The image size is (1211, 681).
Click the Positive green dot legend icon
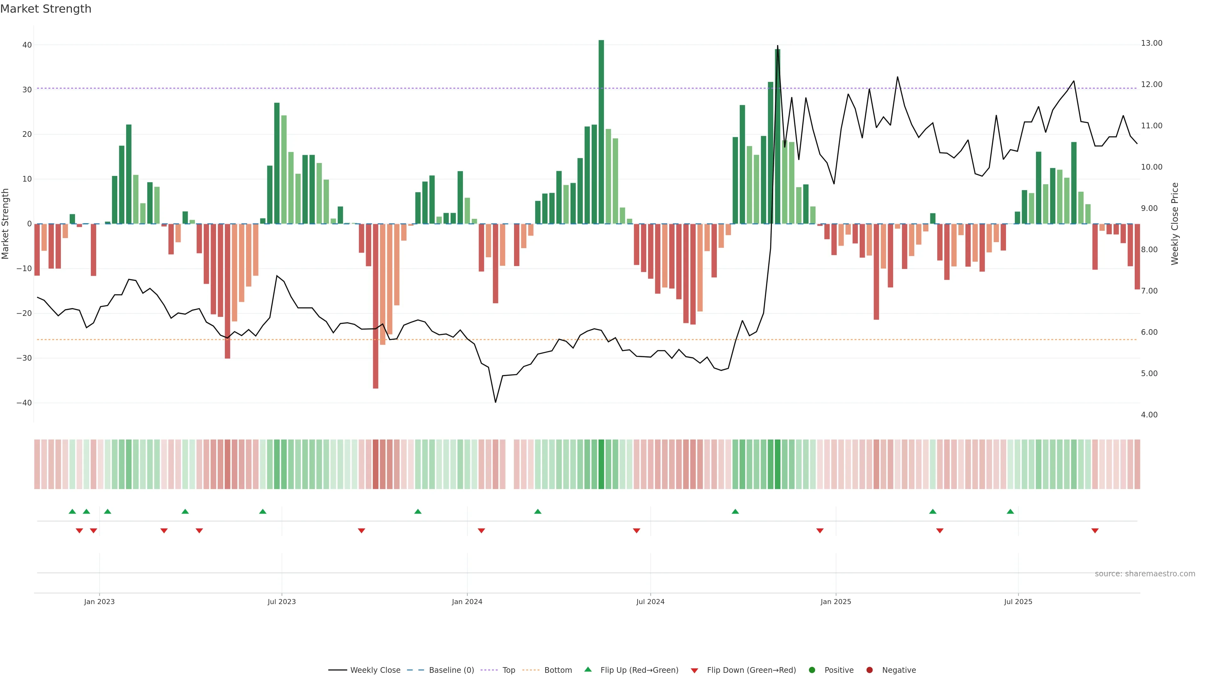click(x=812, y=670)
